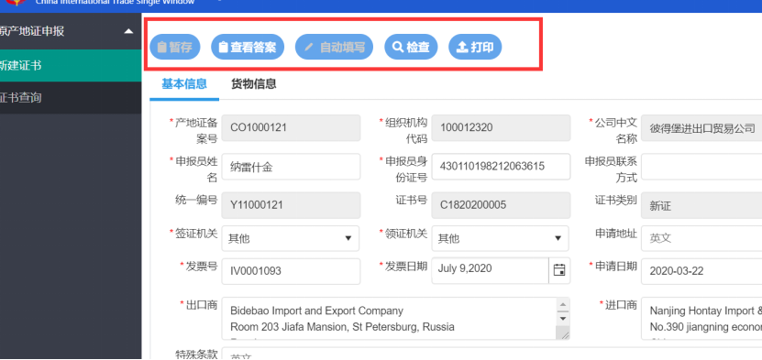This screenshot has width=762, height=360.
Task: Click the 统一编号 field Y11000121
Action: coord(291,205)
